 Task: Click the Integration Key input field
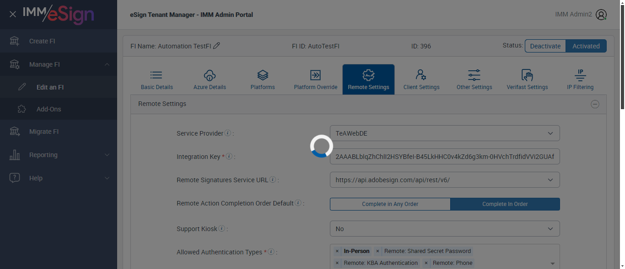coord(445,157)
